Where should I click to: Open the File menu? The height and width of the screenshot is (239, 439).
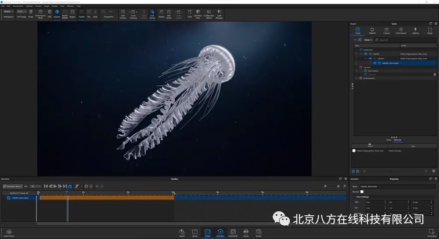(3, 6)
